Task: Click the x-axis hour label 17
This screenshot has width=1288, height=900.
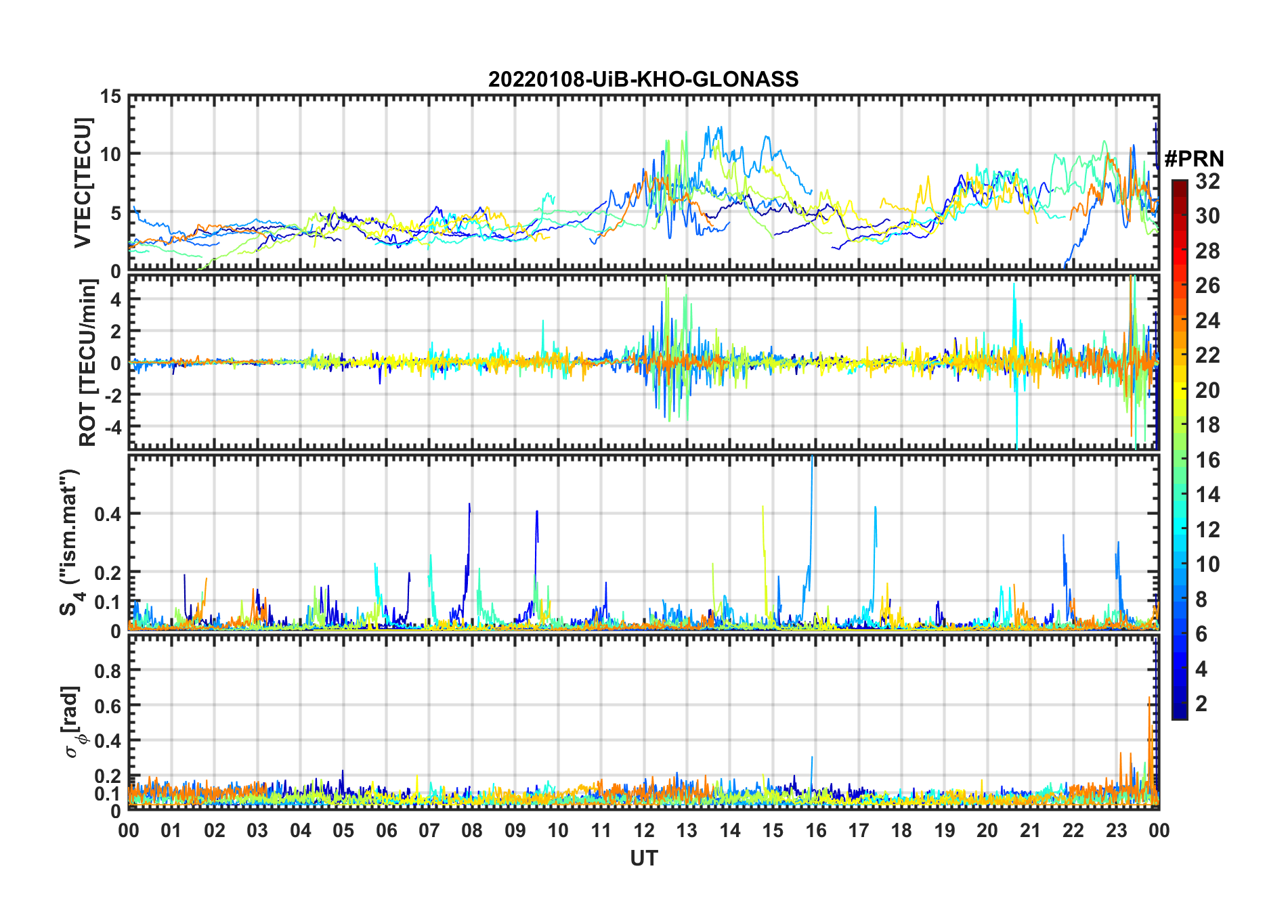Action: pyautogui.click(x=859, y=830)
